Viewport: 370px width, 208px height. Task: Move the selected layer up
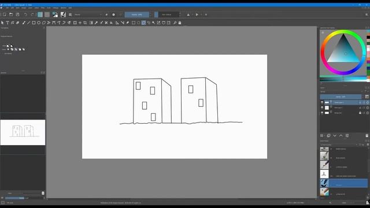tap(341, 136)
